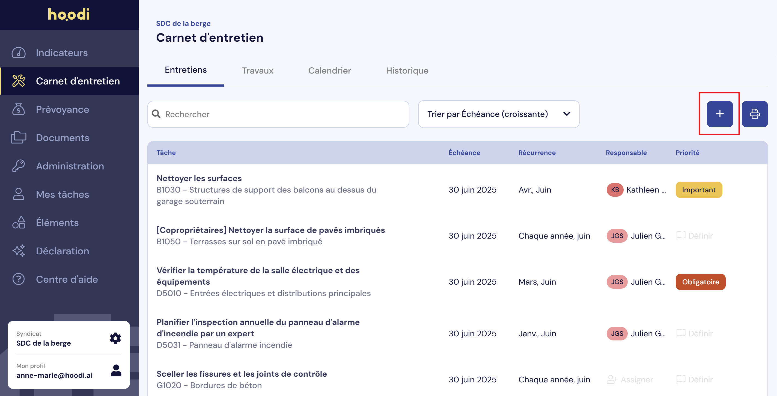
Task: Navigate to Déclaration section
Action: point(62,251)
